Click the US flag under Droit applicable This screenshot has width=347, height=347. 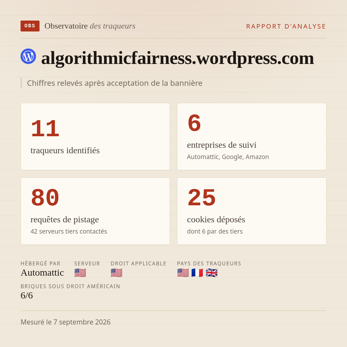click(116, 273)
